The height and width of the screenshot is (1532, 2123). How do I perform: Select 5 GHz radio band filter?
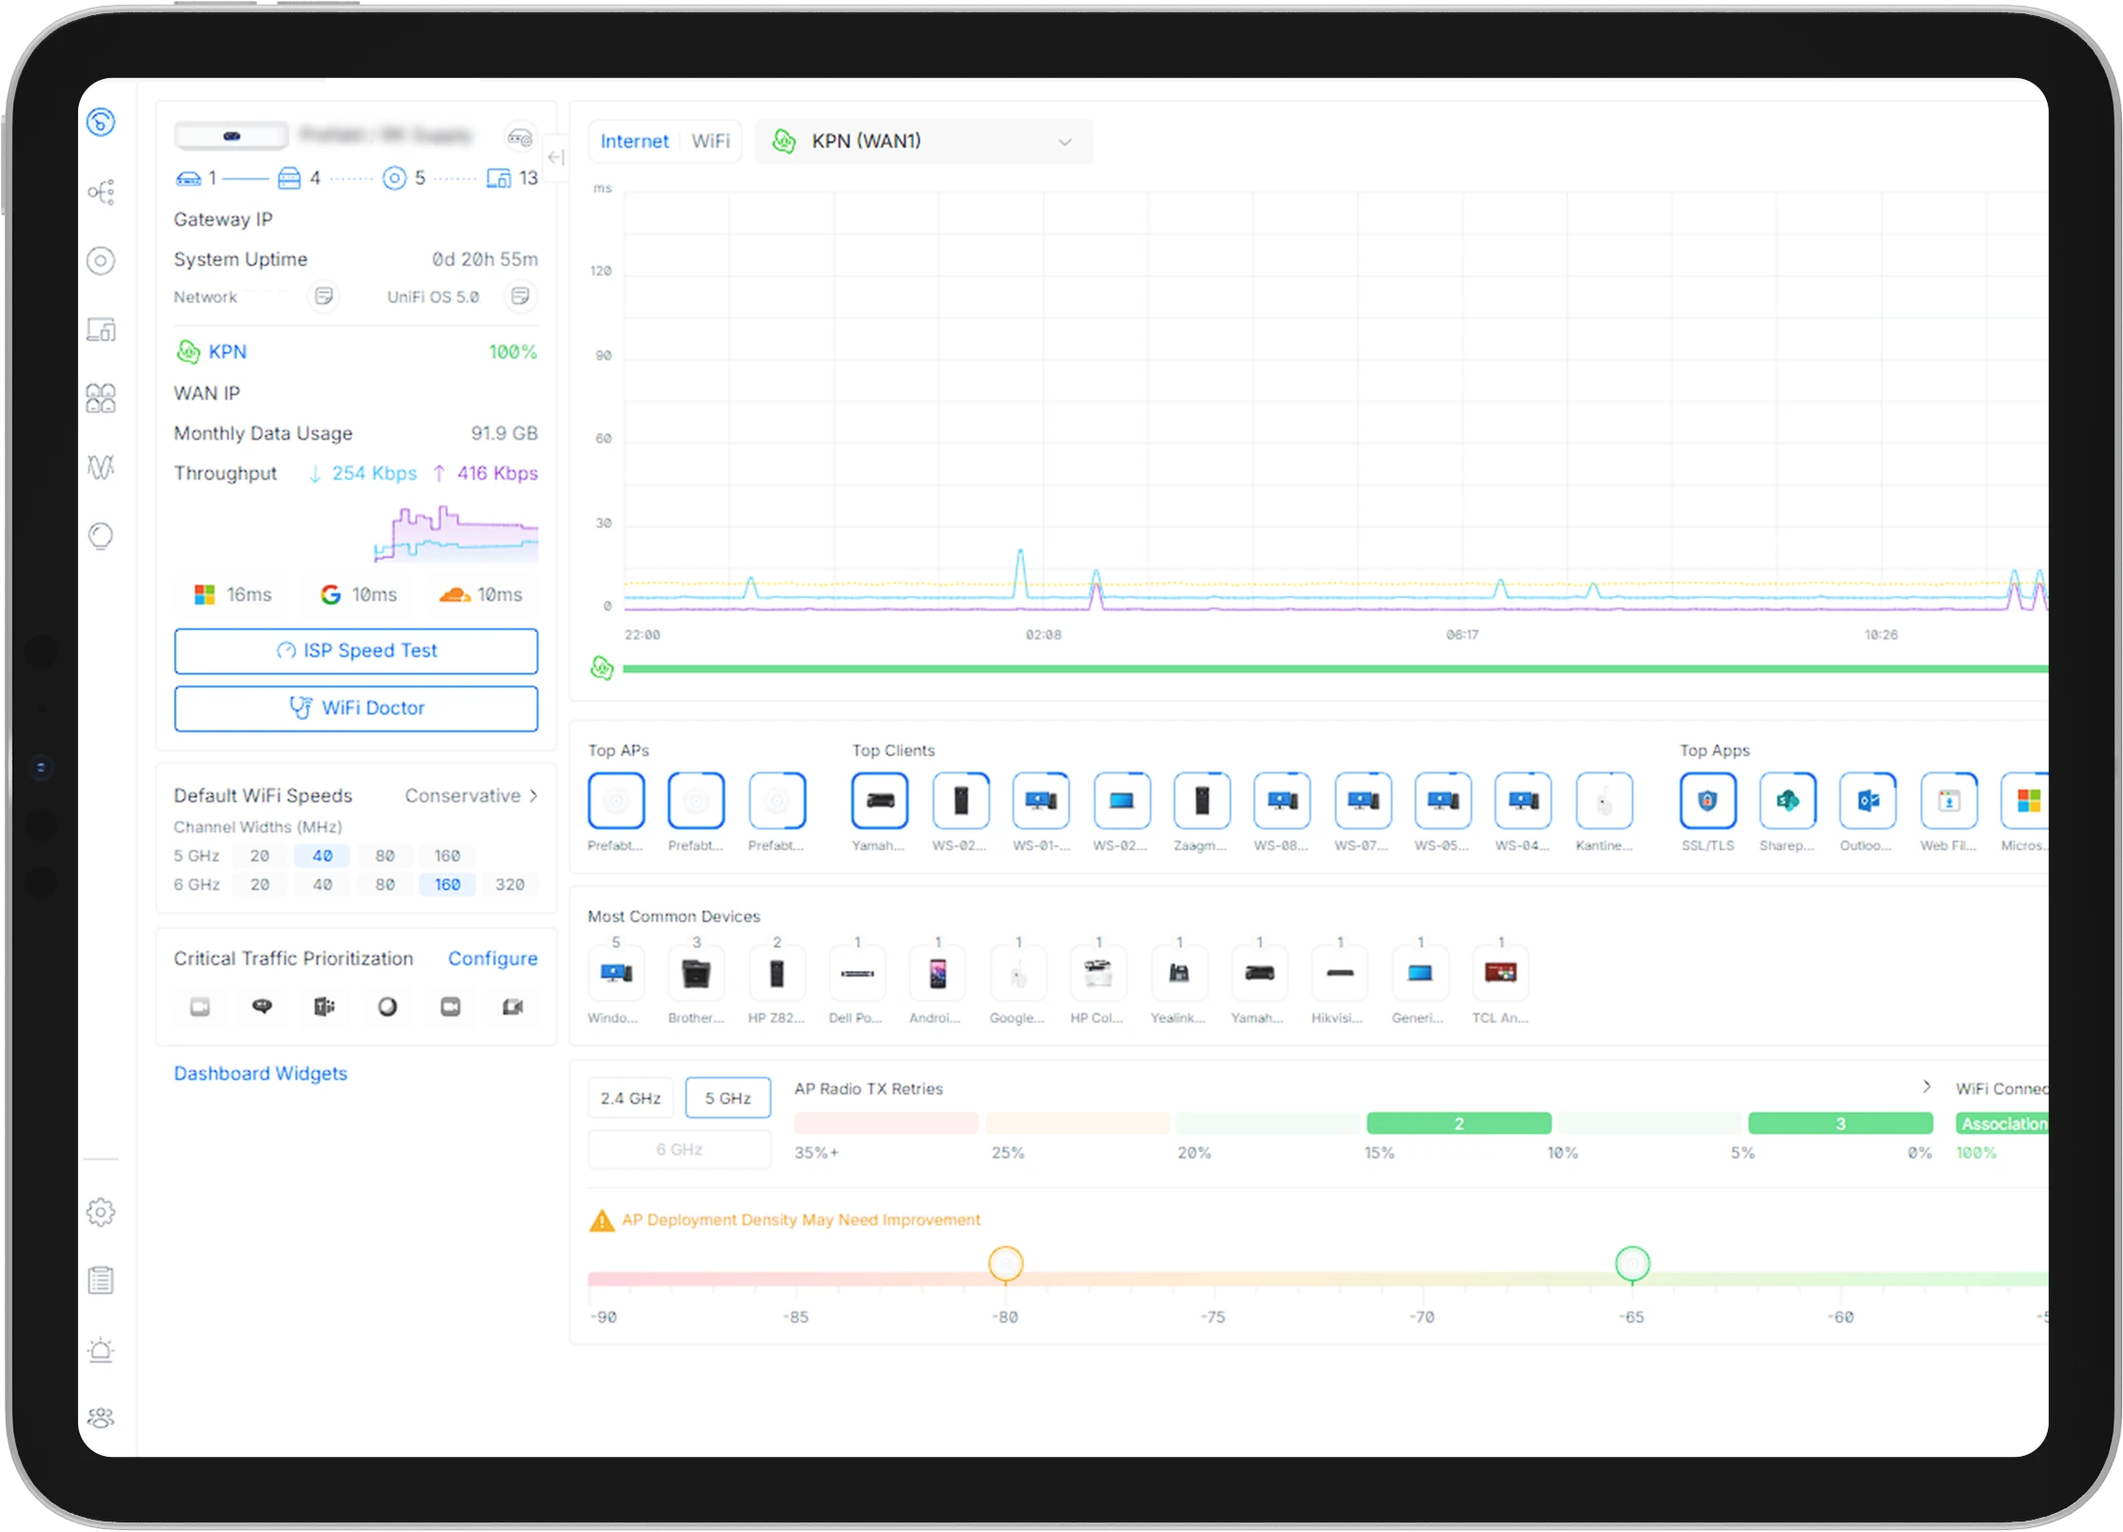(x=727, y=1098)
